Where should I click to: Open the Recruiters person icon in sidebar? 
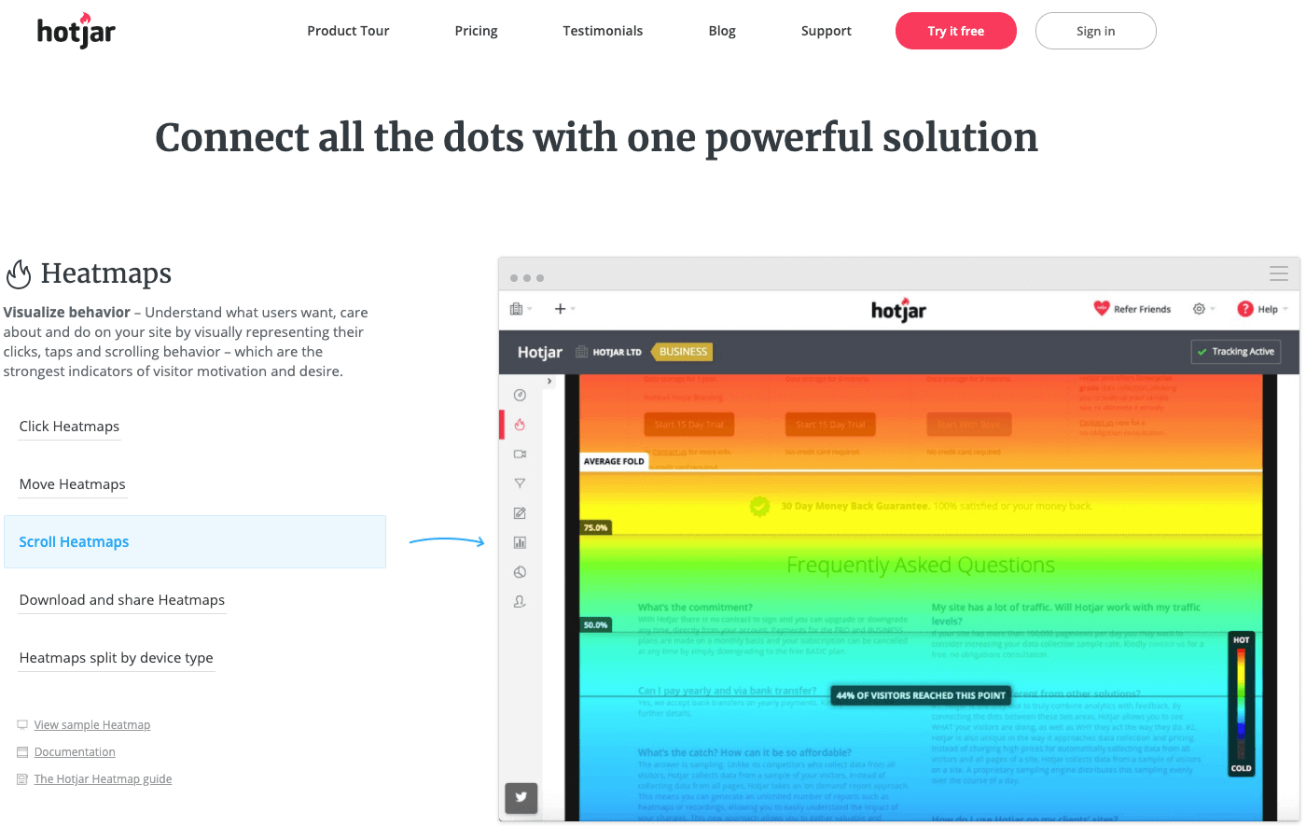[x=521, y=602]
